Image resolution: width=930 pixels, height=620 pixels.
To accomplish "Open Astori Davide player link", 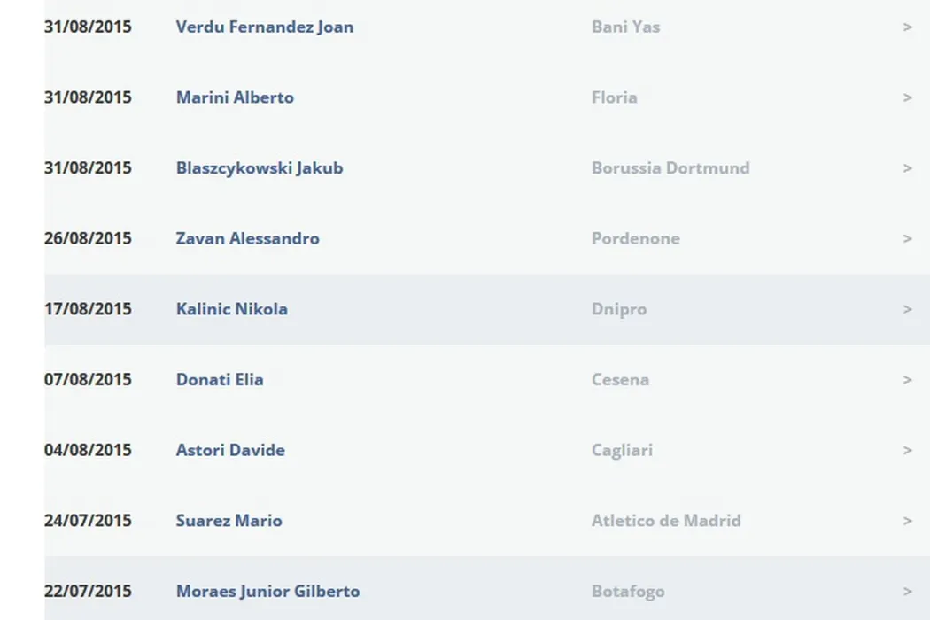I will click(230, 450).
